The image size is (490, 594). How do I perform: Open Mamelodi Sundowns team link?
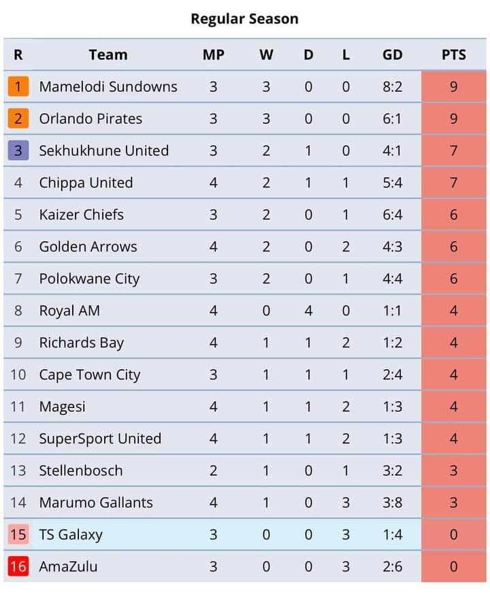pos(108,87)
